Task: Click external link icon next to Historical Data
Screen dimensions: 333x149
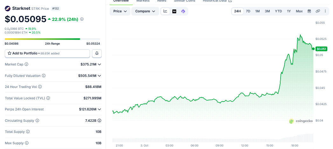Action: pyautogui.click(x=230, y=1)
